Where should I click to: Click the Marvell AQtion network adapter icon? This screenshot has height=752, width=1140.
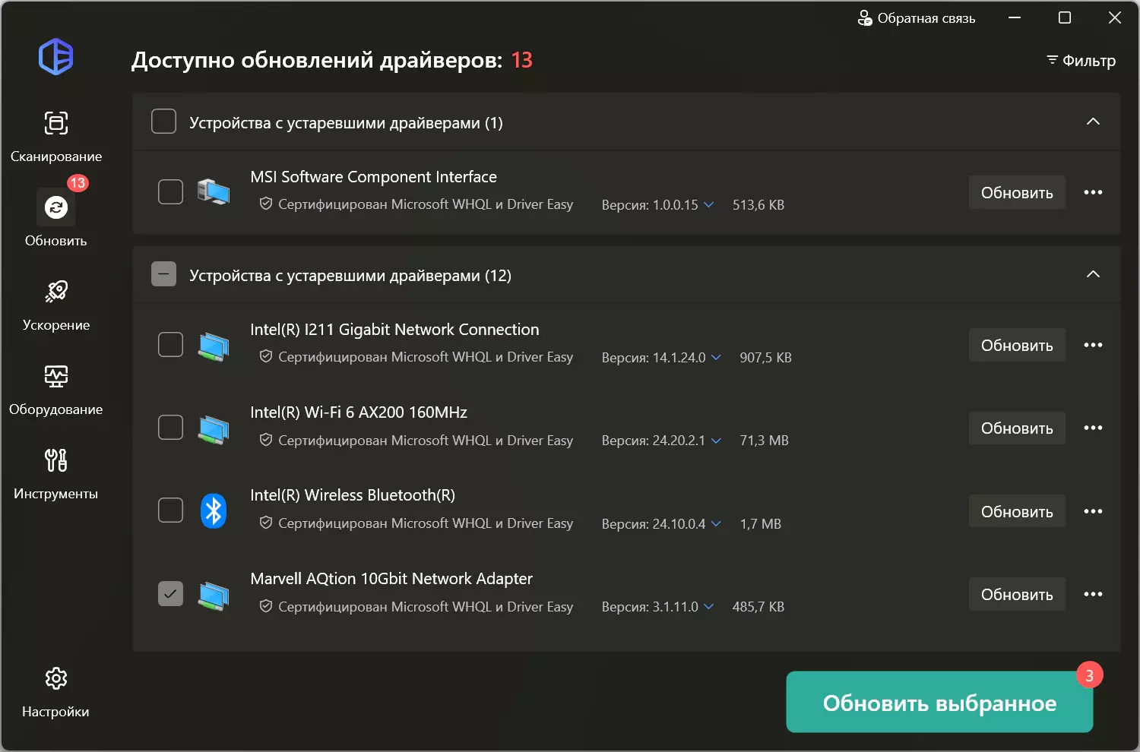[x=214, y=595]
